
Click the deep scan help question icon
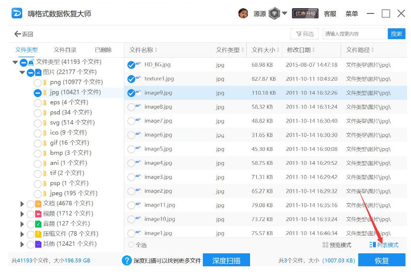[x=127, y=261]
